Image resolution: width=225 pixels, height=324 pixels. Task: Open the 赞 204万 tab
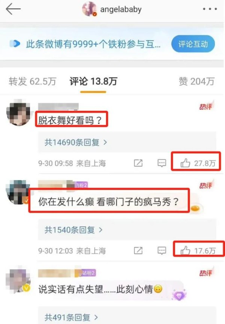196,81
